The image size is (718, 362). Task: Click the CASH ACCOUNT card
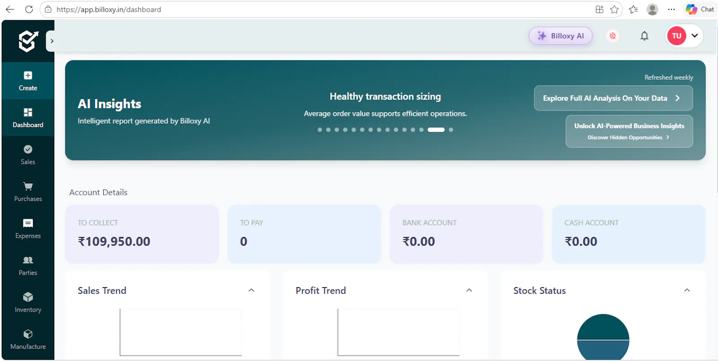coord(629,234)
